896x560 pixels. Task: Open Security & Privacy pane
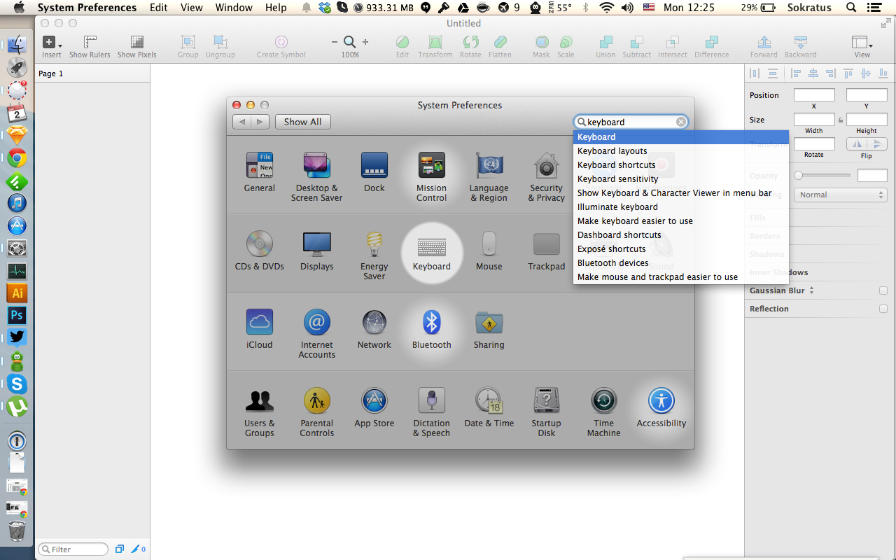tap(546, 177)
